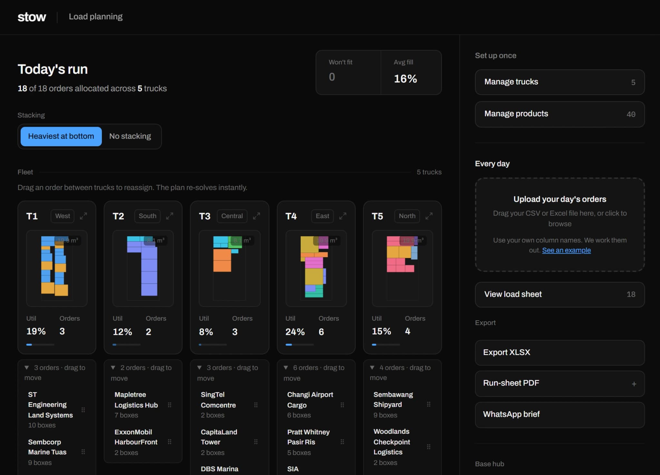Select ST Engineering Land Systems order
The height and width of the screenshot is (475, 660).
click(57, 410)
